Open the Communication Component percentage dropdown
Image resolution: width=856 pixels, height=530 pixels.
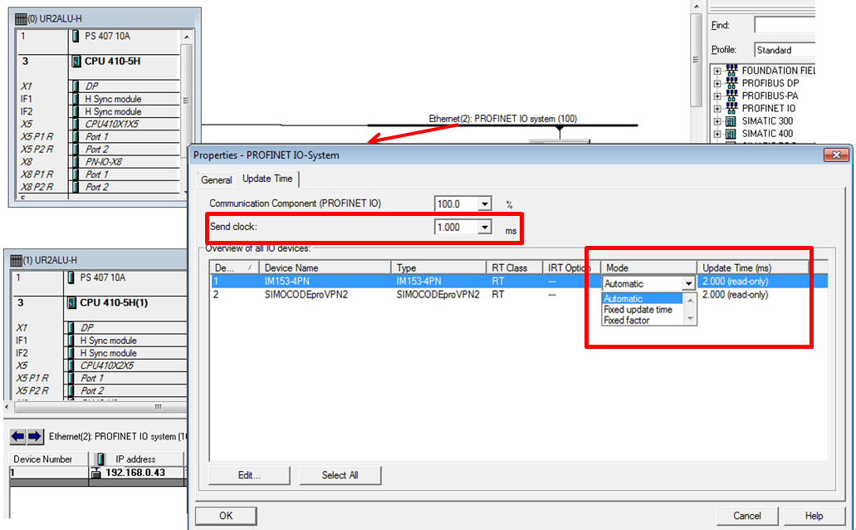pyautogui.click(x=484, y=204)
